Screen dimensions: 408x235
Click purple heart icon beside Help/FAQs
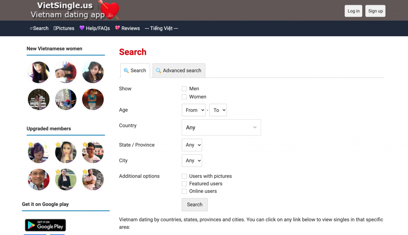tap(82, 28)
